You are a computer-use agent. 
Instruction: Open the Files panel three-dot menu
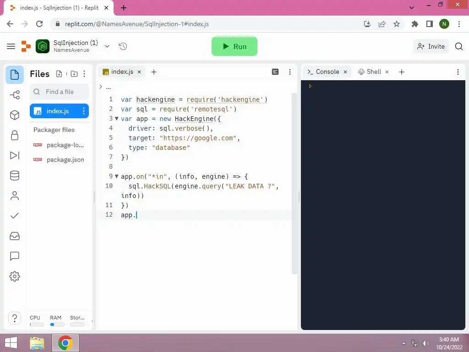pos(84,74)
